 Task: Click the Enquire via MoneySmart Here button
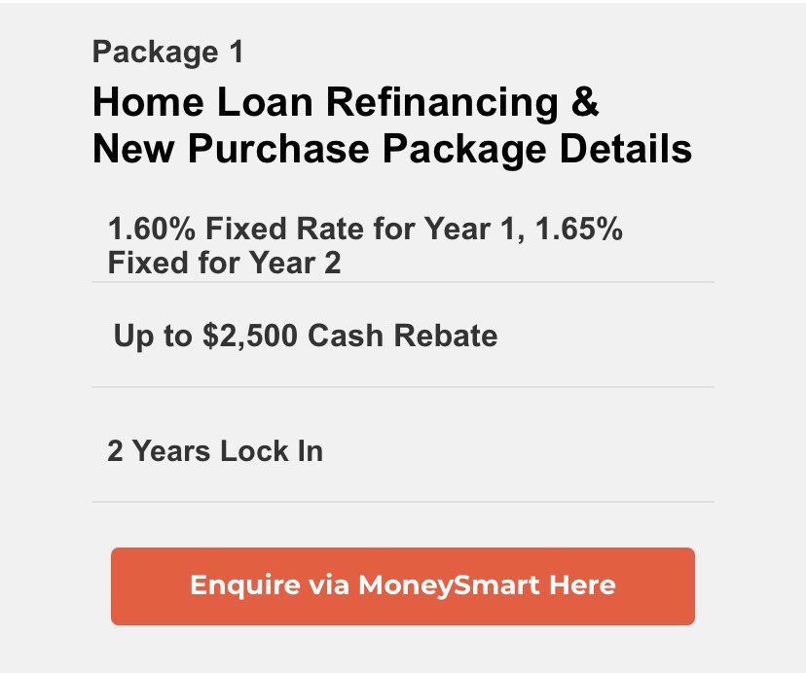point(402,585)
